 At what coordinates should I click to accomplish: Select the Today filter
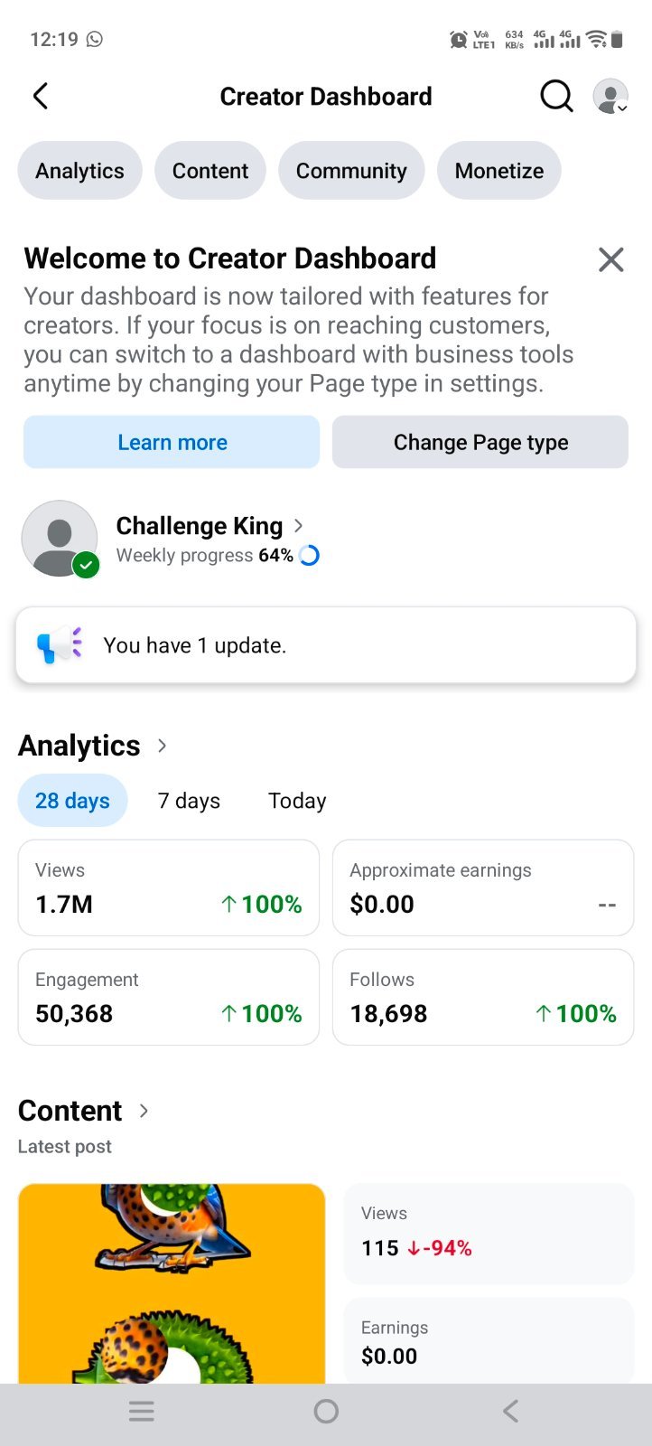pyautogui.click(x=297, y=801)
